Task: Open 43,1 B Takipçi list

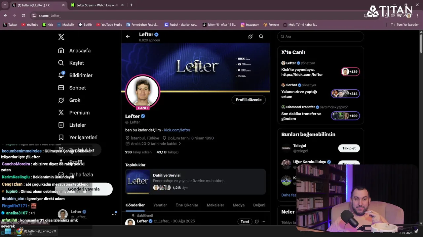Action: 168,152
